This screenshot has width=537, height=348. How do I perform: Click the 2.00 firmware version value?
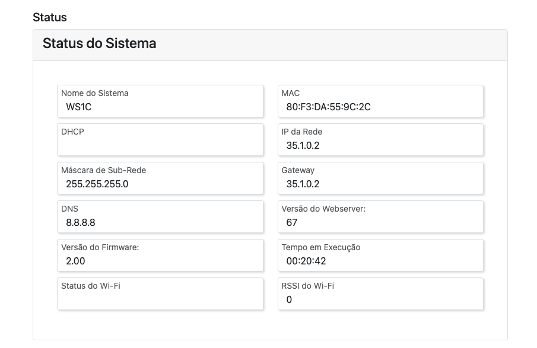click(76, 261)
